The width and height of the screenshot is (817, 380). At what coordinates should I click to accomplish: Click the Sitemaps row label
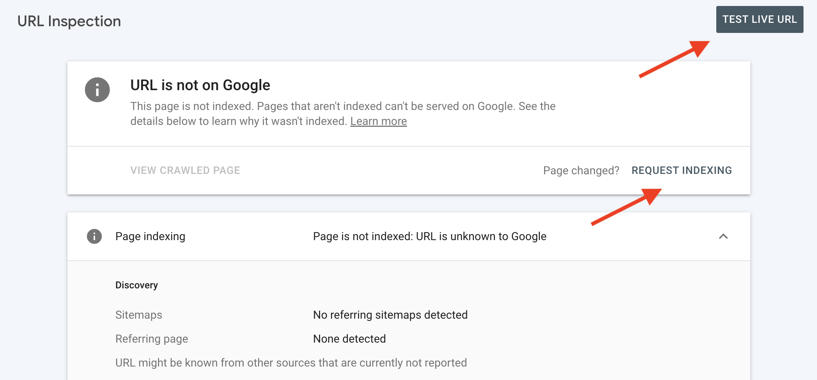click(139, 315)
